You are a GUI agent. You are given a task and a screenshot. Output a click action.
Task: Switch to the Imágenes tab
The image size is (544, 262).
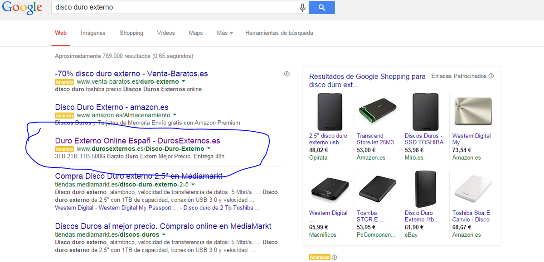(93, 33)
